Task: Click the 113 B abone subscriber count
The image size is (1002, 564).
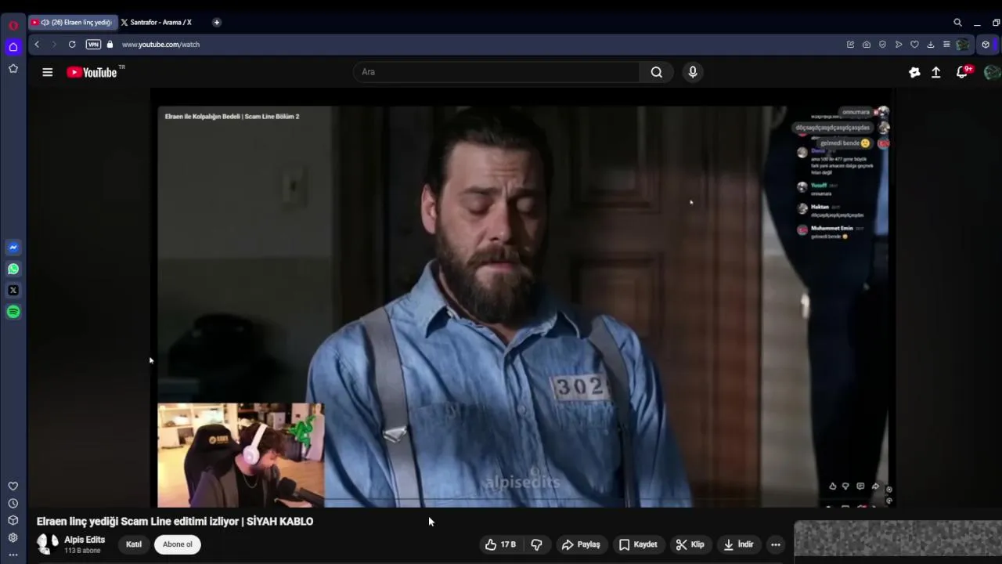Action: [82, 551]
